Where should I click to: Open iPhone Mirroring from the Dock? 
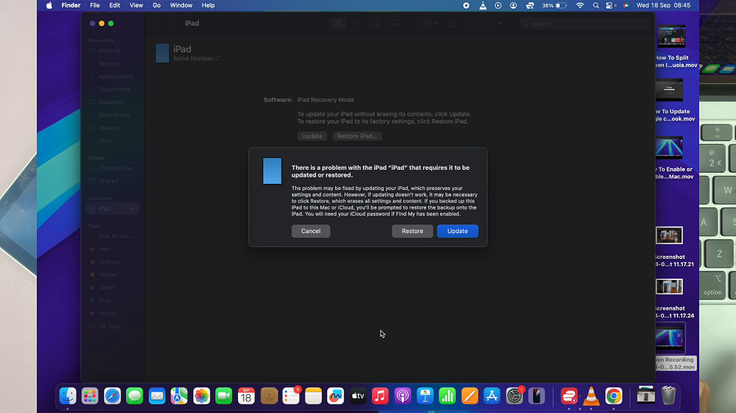536,396
